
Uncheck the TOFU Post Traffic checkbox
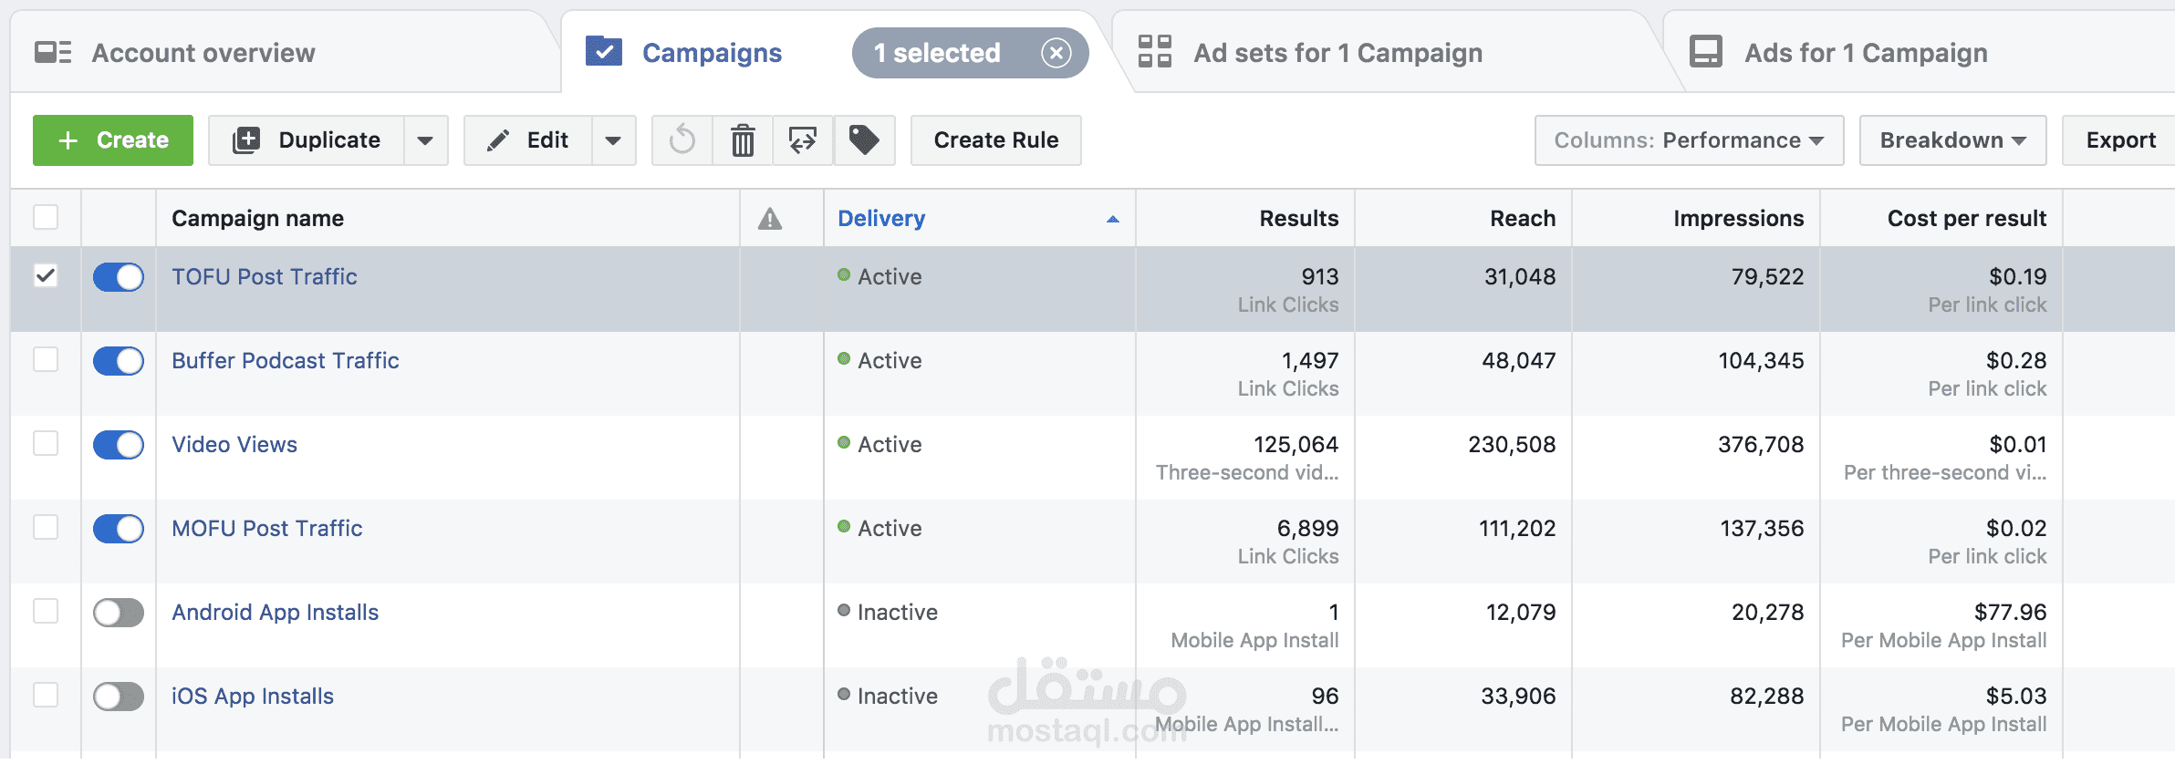coord(46,275)
